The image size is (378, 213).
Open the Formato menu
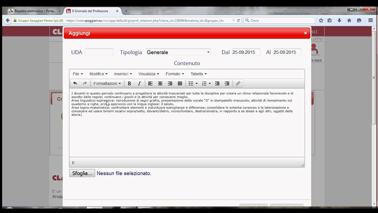pyautogui.click(x=175, y=74)
